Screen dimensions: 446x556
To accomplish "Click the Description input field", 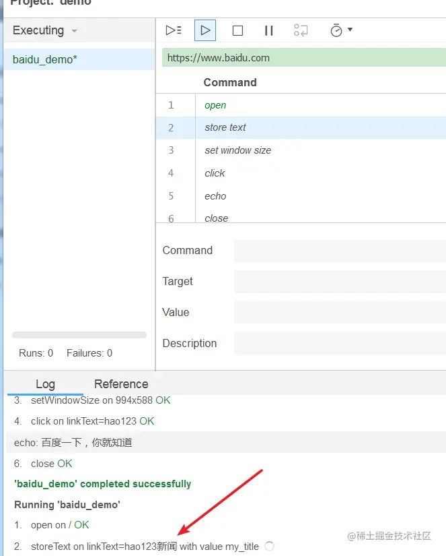I will point(340,343).
